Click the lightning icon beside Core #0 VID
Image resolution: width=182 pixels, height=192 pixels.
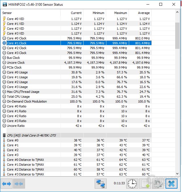click(x=4, y=19)
